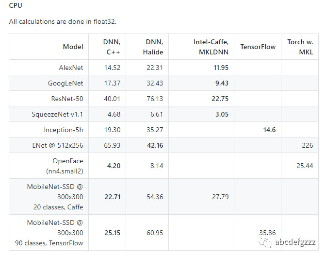This screenshot has height=257, width=326.
Task: Click the bold value 22.71
Action: click(x=113, y=197)
